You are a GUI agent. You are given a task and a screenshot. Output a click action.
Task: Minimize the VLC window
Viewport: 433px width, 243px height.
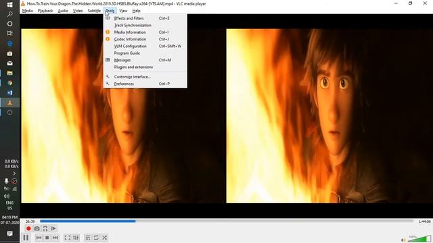coord(396,3)
